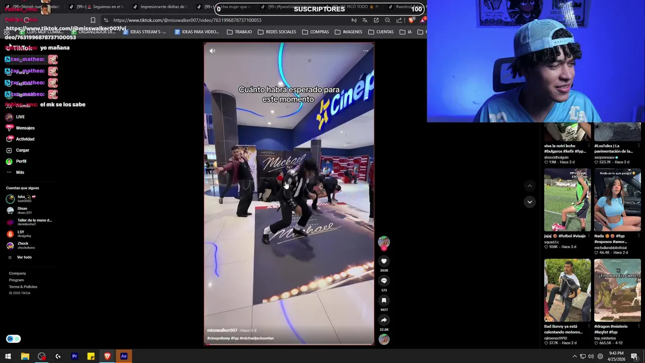Bookmark the page via the address bar bookmark icon
This screenshot has width=645, height=363.
(x=93, y=20)
